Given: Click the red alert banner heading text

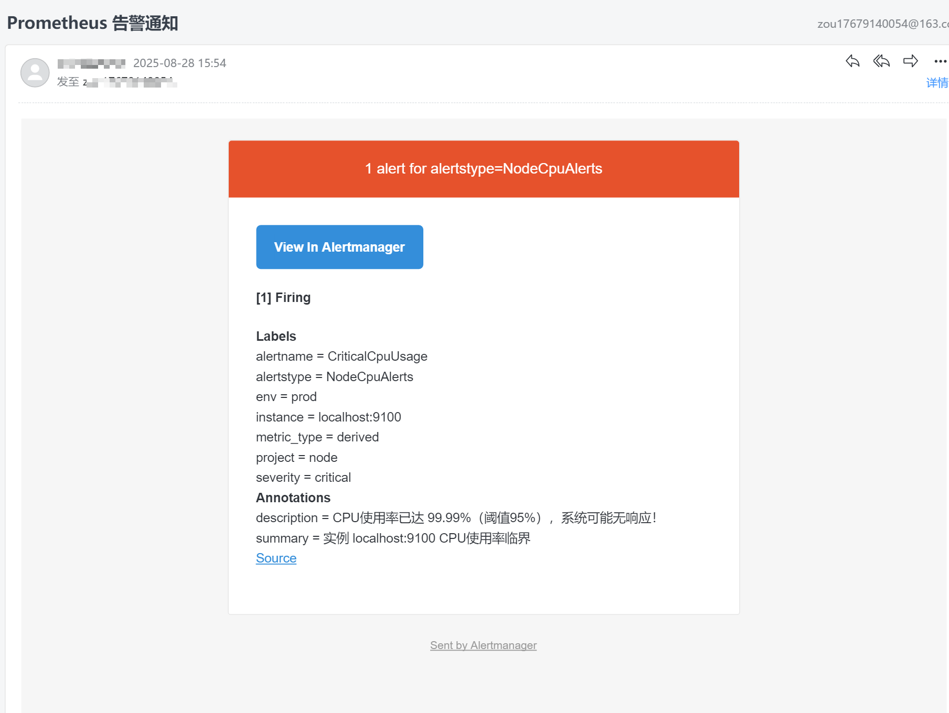Looking at the screenshot, I should pyautogui.click(x=484, y=168).
